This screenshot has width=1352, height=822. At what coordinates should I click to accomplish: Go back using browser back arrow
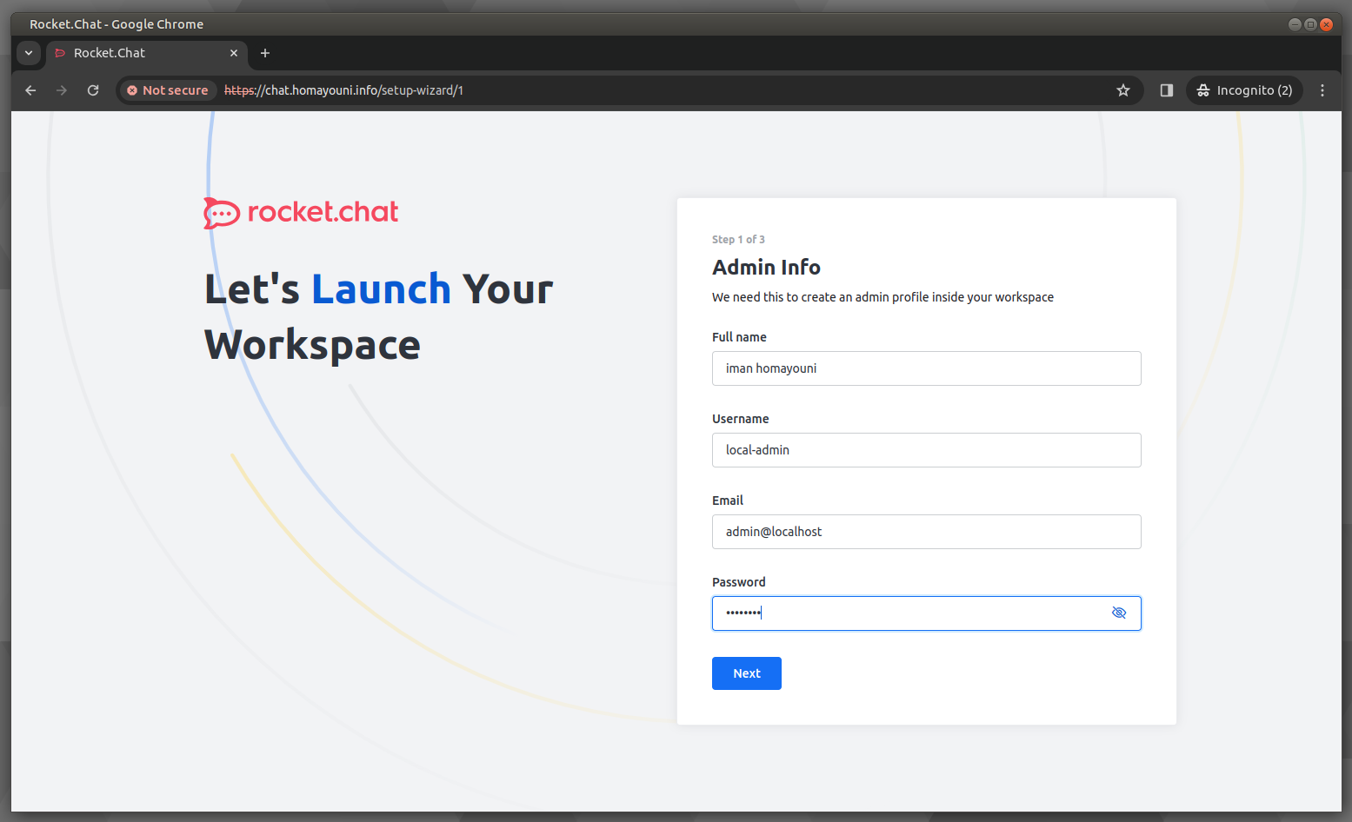pos(30,90)
